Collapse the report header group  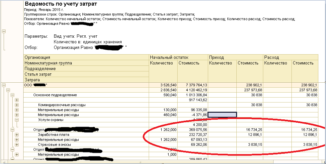[4, 31]
